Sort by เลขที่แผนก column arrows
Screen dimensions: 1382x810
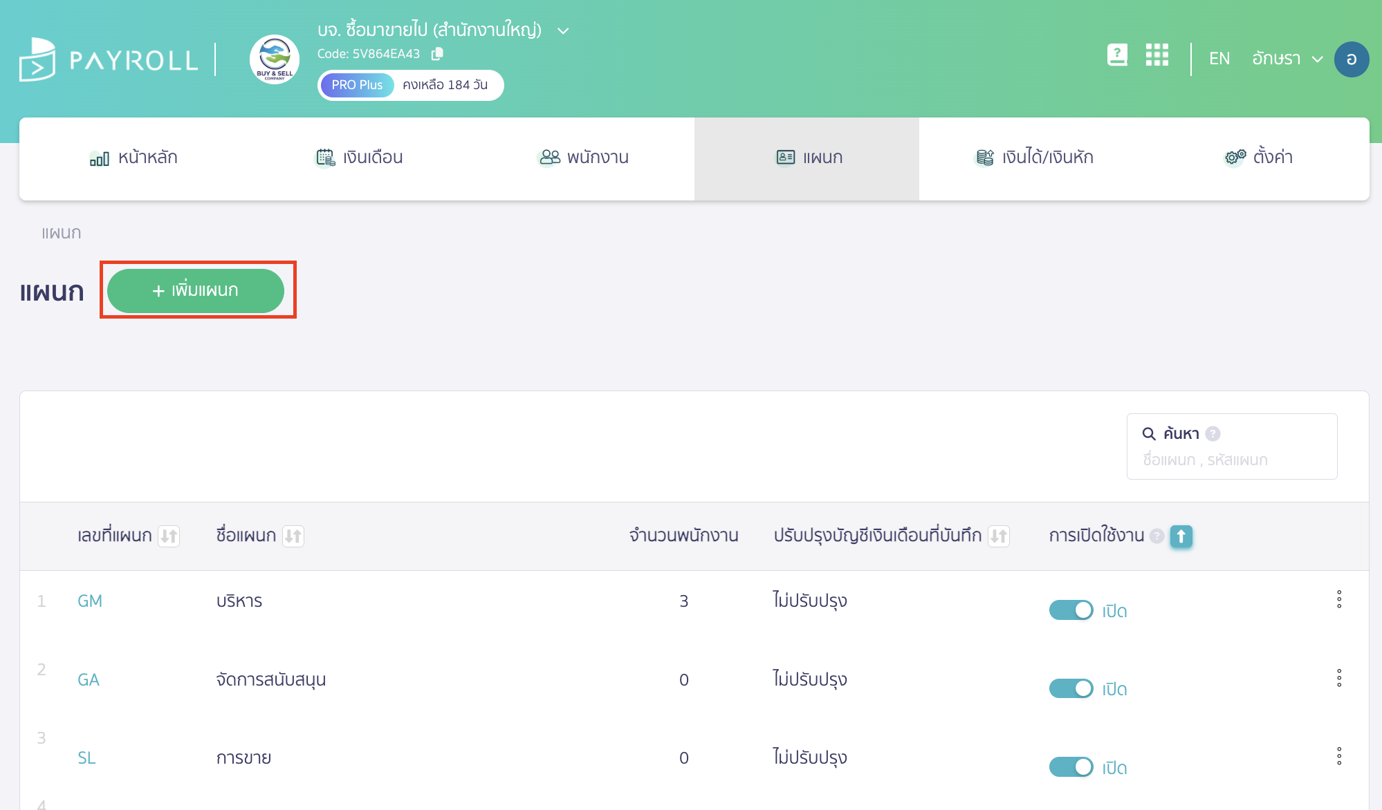(x=170, y=536)
